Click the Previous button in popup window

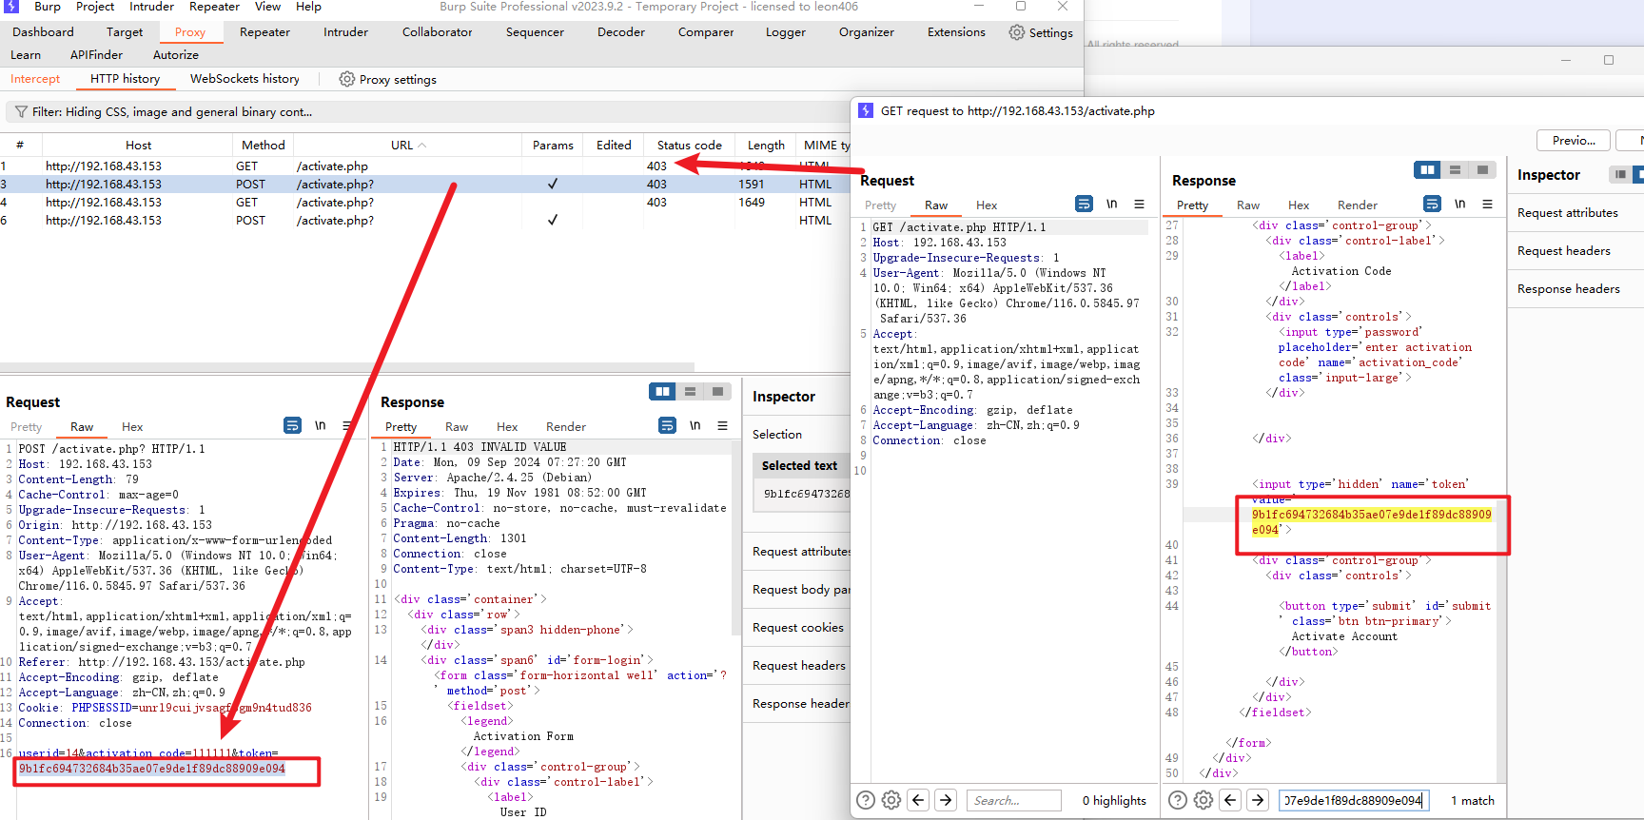coord(1575,140)
